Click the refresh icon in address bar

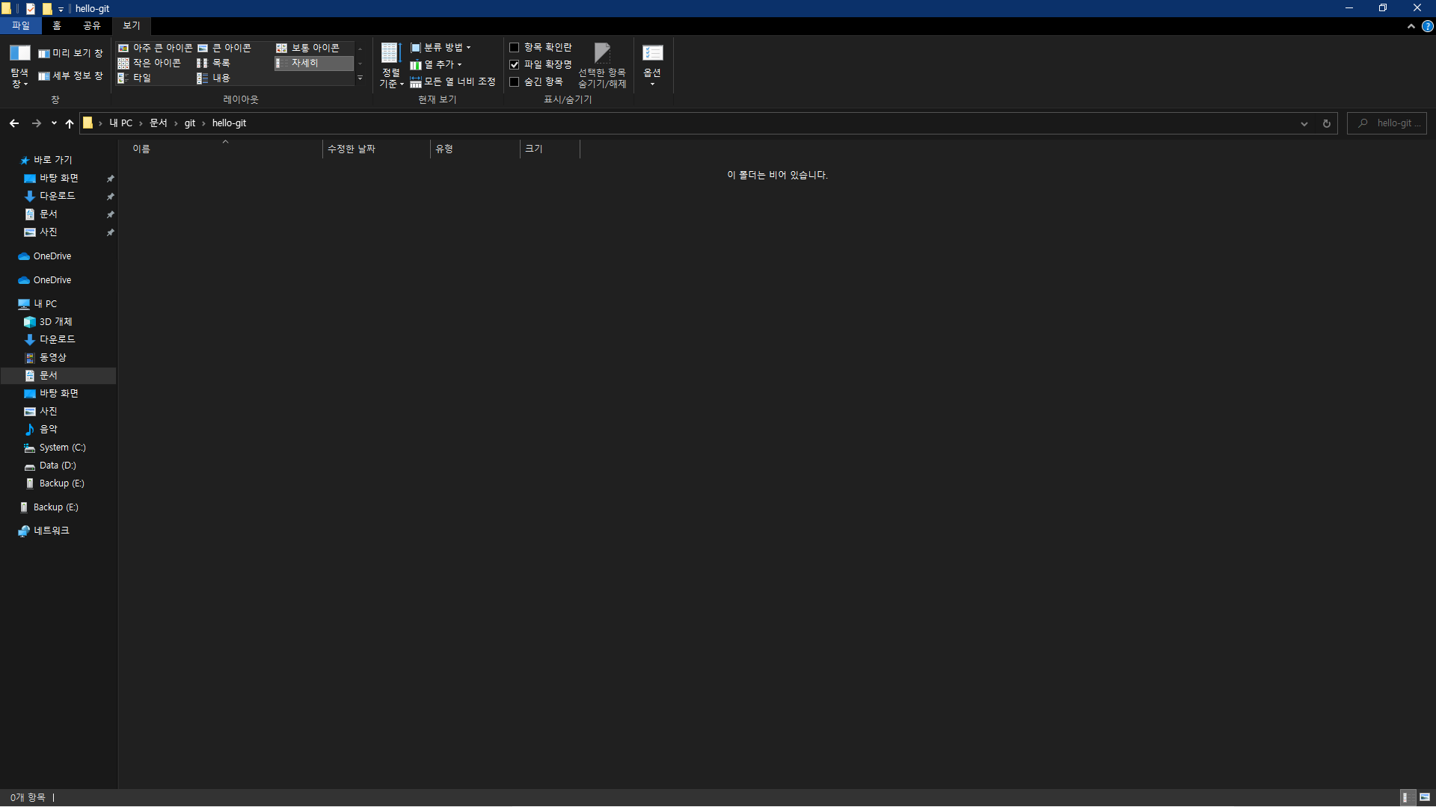1327,123
